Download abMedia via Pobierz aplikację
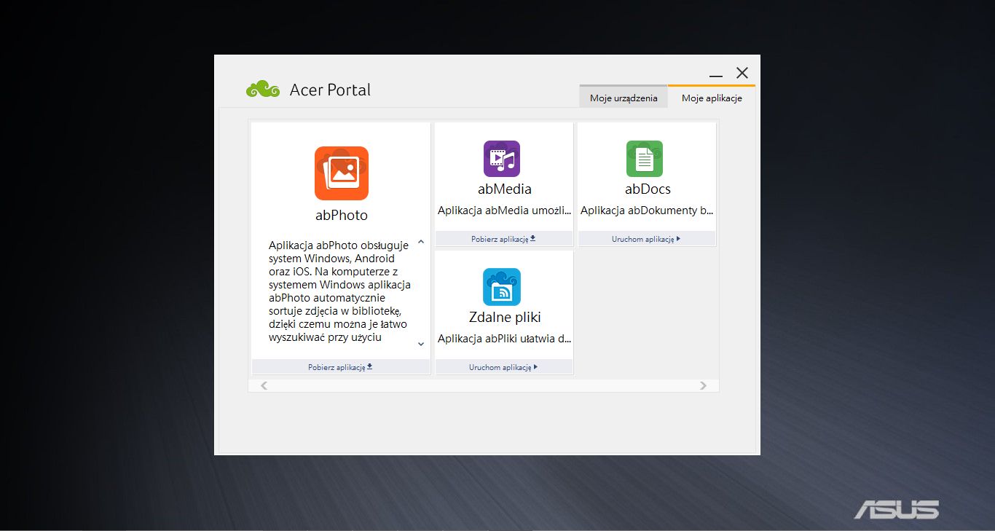Viewport: 995px width, 531px height. coord(503,239)
